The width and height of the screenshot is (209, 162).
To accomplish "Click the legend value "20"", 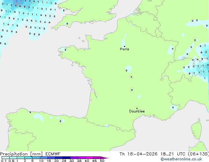I will click(x=56, y=161).
